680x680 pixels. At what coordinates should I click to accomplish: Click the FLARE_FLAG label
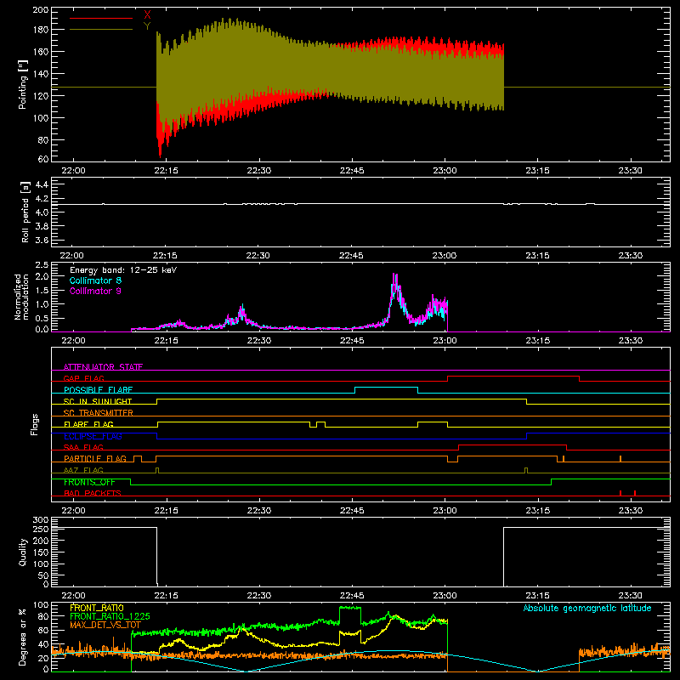click(x=88, y=424)
